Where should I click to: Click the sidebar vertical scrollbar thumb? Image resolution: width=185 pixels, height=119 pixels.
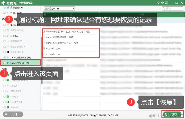(42, 60)
